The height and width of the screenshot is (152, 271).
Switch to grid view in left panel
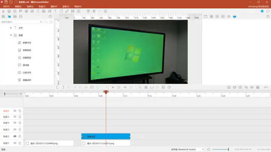point(3,17)
